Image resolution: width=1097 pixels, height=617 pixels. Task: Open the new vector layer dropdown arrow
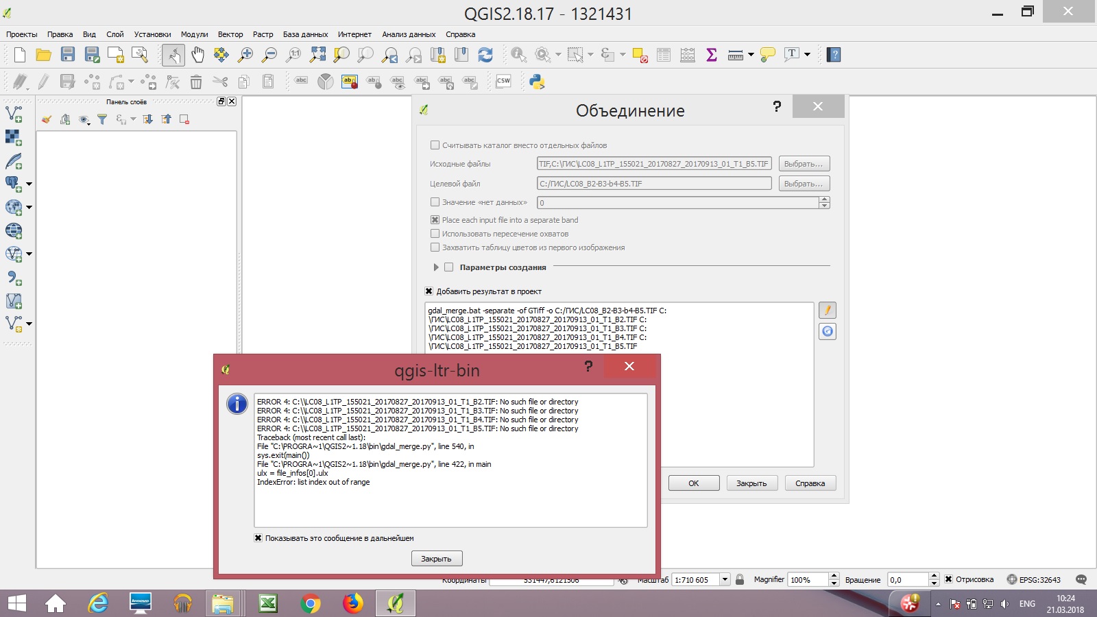pos(29,324)
